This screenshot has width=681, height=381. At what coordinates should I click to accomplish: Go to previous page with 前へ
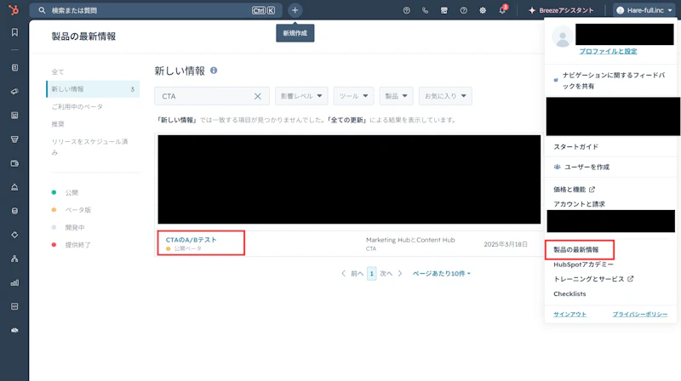(352, 273)
